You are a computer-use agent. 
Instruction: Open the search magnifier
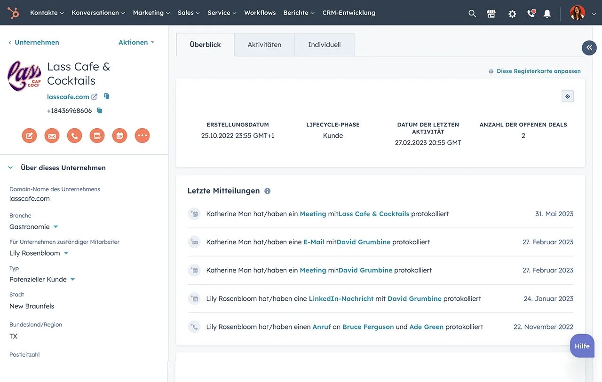click(x=472, y=13)
